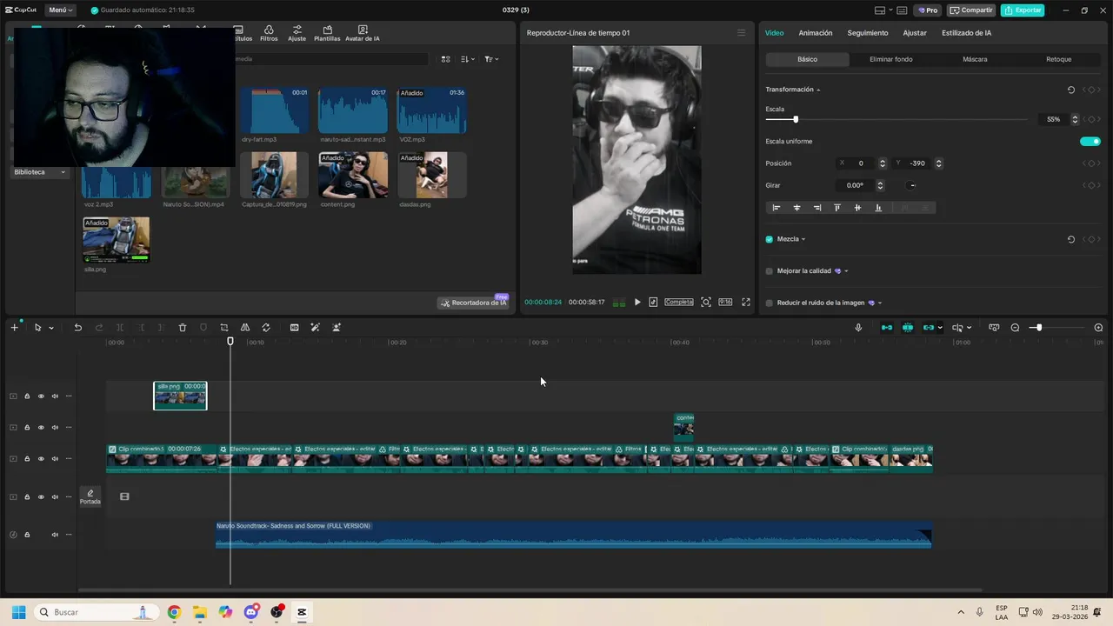Click the Compartir button
The width and height of the screenshot is (1113, 626).
point(971,10)
